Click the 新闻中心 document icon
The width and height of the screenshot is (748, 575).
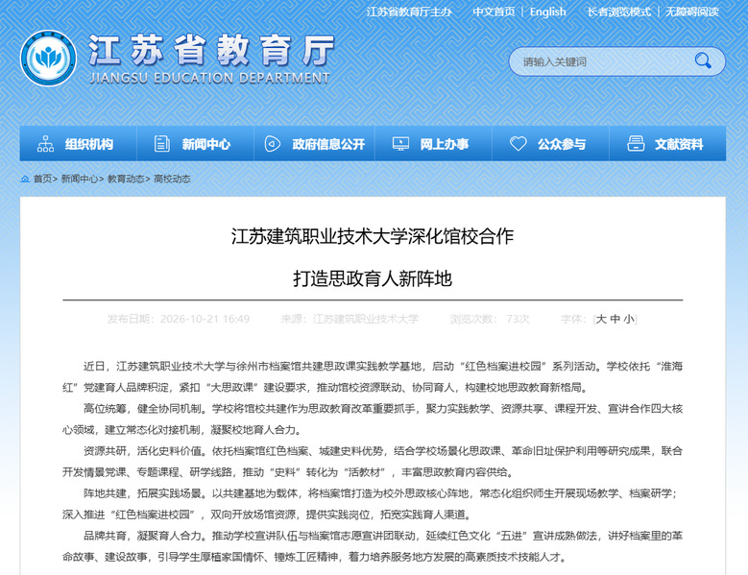click(161, 144)
